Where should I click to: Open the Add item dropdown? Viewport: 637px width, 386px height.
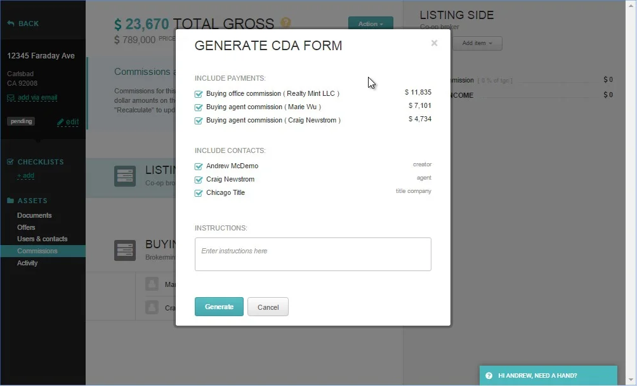(x=477, y=43)
